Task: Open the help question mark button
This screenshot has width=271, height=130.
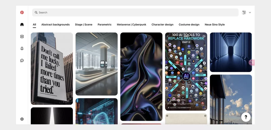Action: [246, 117]
